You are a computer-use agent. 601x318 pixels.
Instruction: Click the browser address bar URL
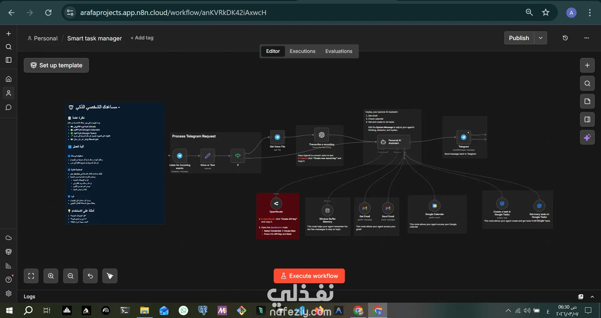(x=173, y=13)
